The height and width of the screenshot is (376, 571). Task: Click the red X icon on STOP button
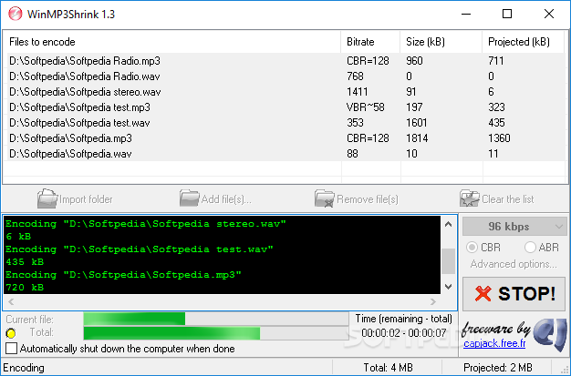pyautogui.click(x=483, y=293)
